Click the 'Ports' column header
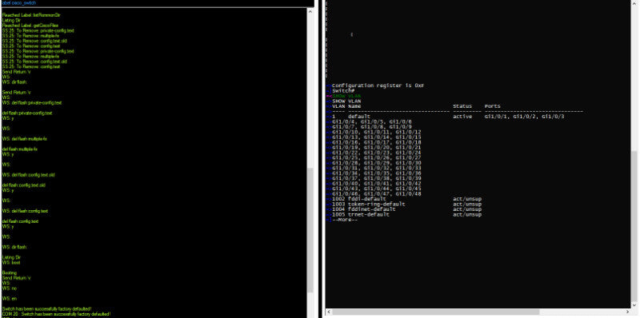The height and width of the screenshot is (318, 640). 492,106
